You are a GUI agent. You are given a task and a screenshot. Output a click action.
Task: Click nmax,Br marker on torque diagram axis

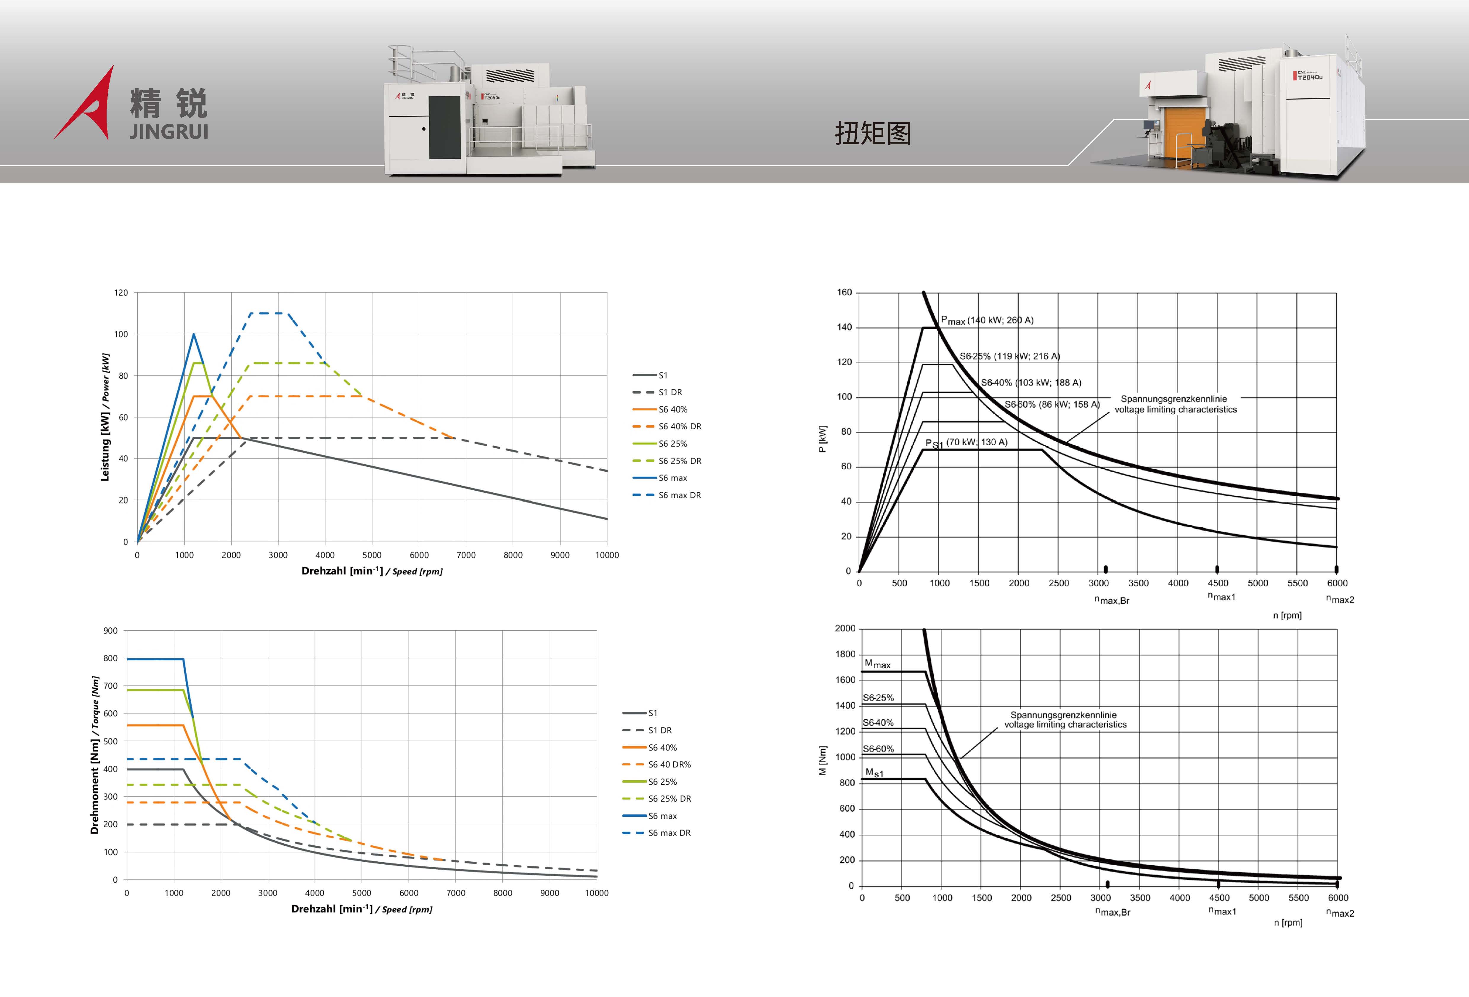point(1107,884)
